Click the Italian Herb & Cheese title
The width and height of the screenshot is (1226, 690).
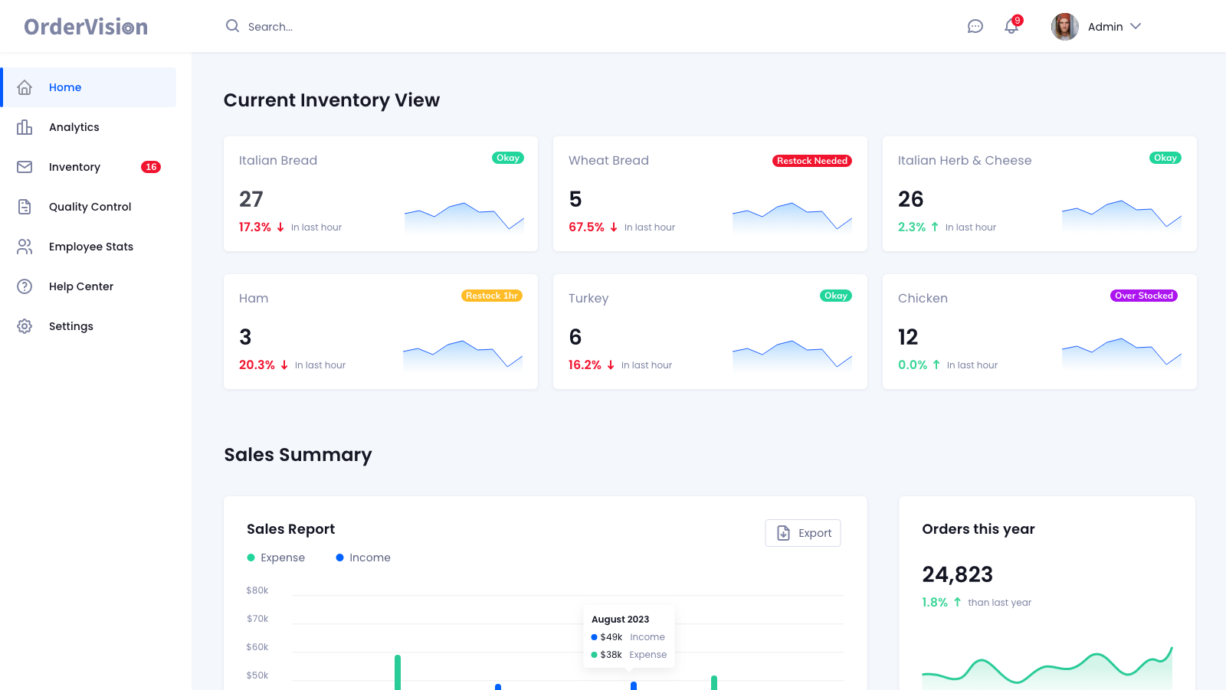coord(965,160)
